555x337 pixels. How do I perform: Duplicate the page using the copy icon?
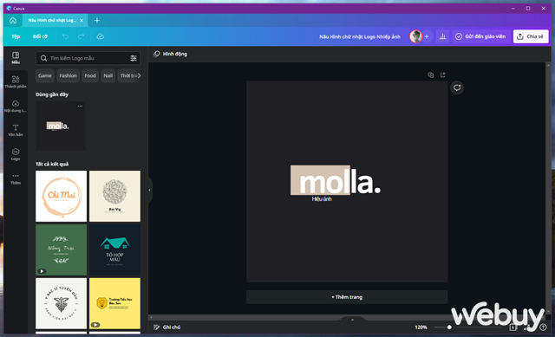pyautogui.click(x=431, y=75)
